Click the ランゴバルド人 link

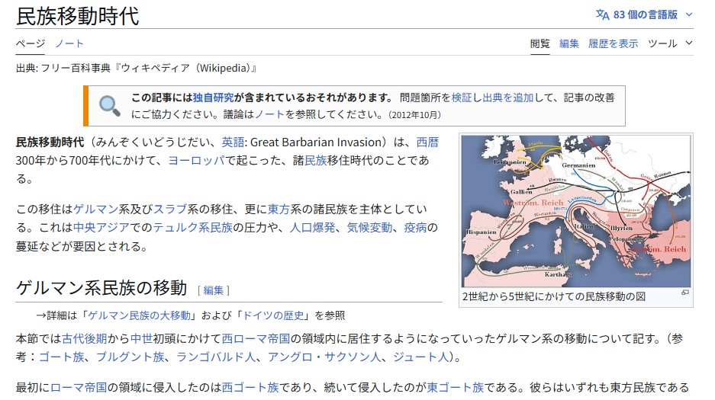pyautogui.click(x=216, y=357)
